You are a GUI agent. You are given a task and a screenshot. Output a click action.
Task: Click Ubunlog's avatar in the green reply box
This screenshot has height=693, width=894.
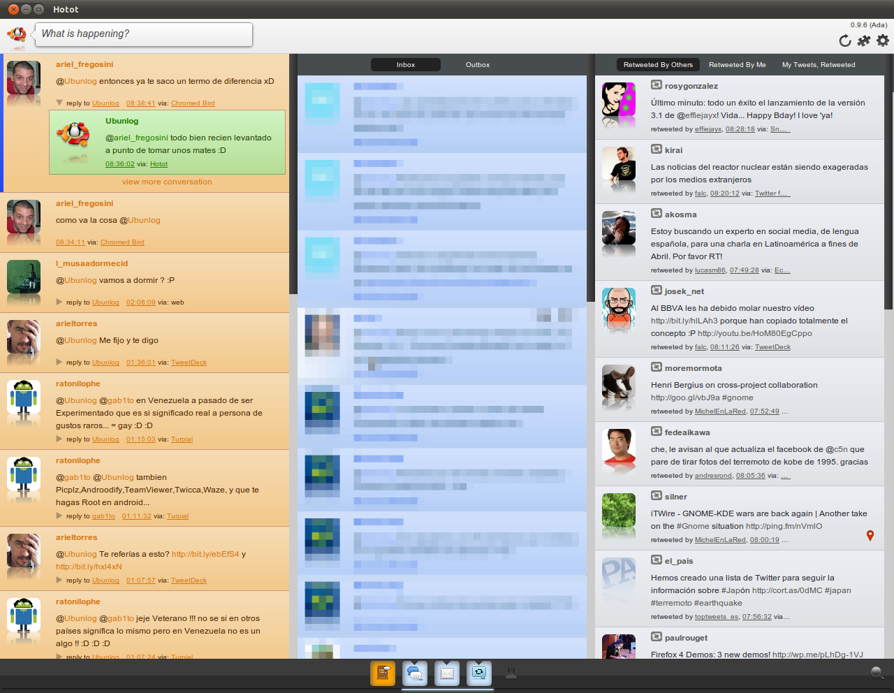coord(73,133)
